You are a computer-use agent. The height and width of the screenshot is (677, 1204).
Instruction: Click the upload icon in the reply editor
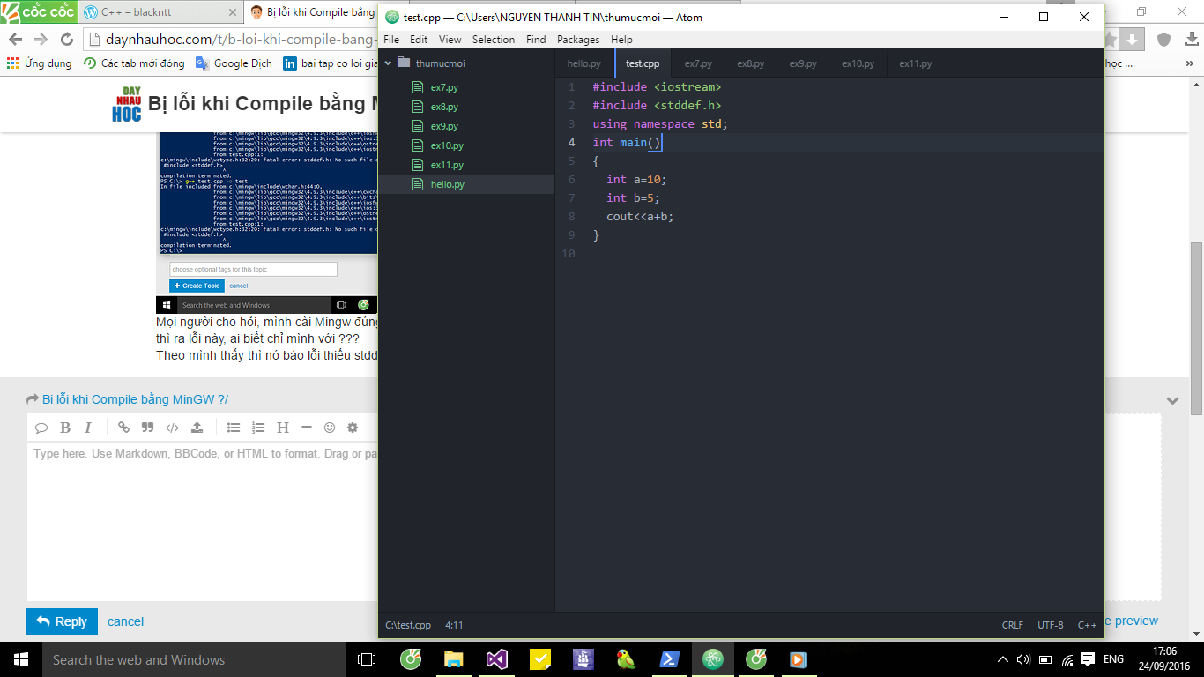pos(197,428)
